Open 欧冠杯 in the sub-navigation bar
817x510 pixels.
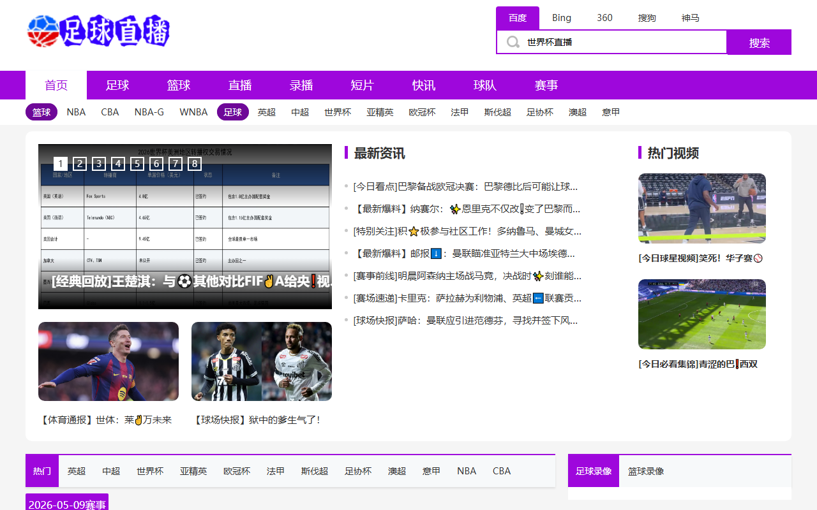[423, 112]
